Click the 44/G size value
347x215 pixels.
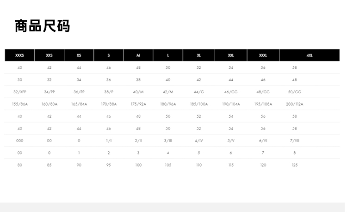199,92
